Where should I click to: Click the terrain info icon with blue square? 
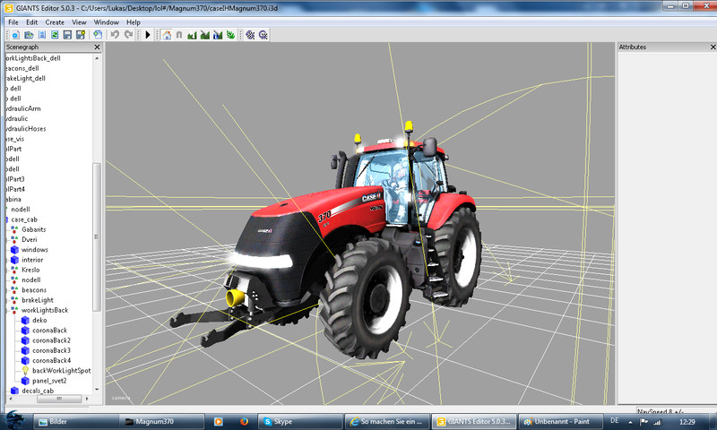(x=218, y=35)
